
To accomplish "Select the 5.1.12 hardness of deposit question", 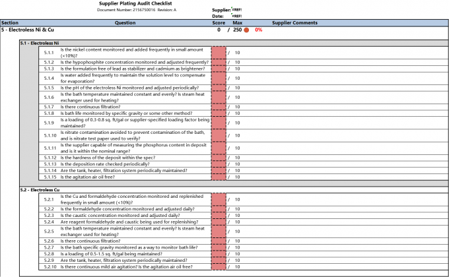I will pyautogui.click(x=118, y=158).
